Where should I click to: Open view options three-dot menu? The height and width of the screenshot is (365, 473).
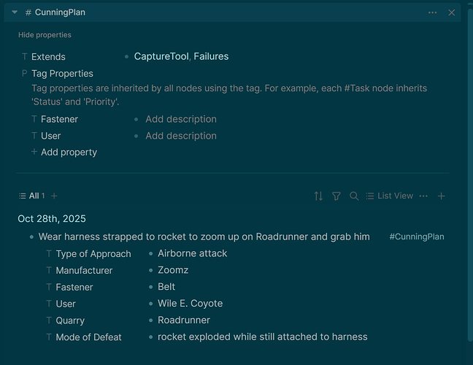(x=423, y=196)
